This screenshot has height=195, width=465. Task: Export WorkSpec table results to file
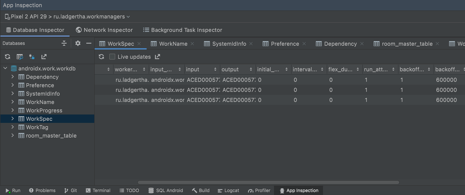157,57
